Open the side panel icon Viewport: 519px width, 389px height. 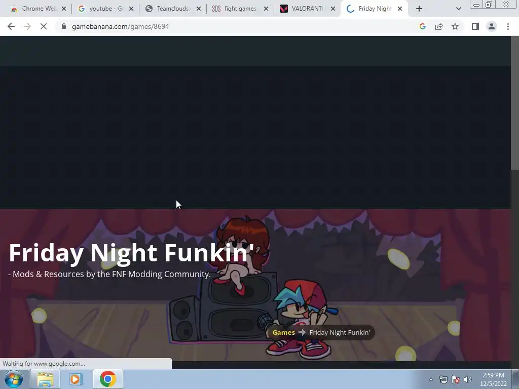475,26
